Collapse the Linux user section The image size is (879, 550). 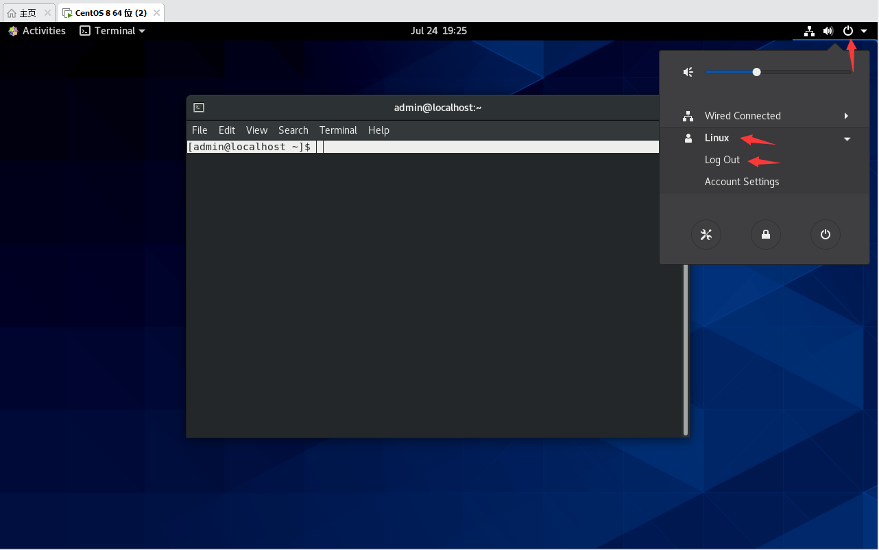point(847,139)
